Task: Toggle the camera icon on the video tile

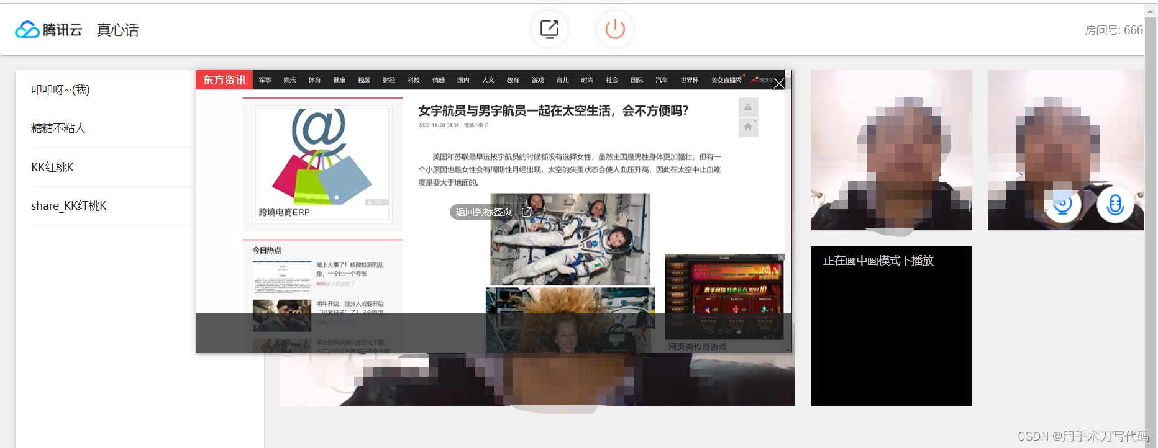Action: click(1063, 204)
